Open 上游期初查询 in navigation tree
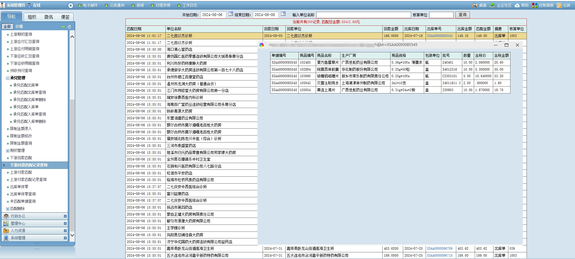 click(x=21, y=34)
